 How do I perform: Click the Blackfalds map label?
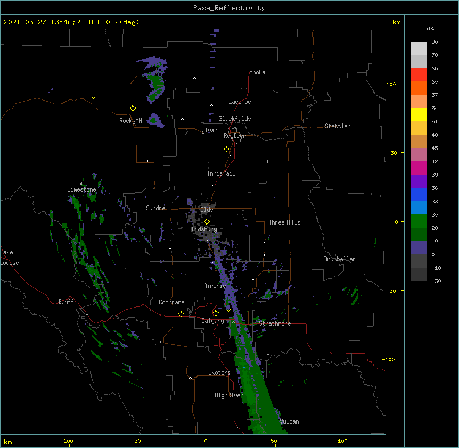pyautogui.click(x=235, y=119)
